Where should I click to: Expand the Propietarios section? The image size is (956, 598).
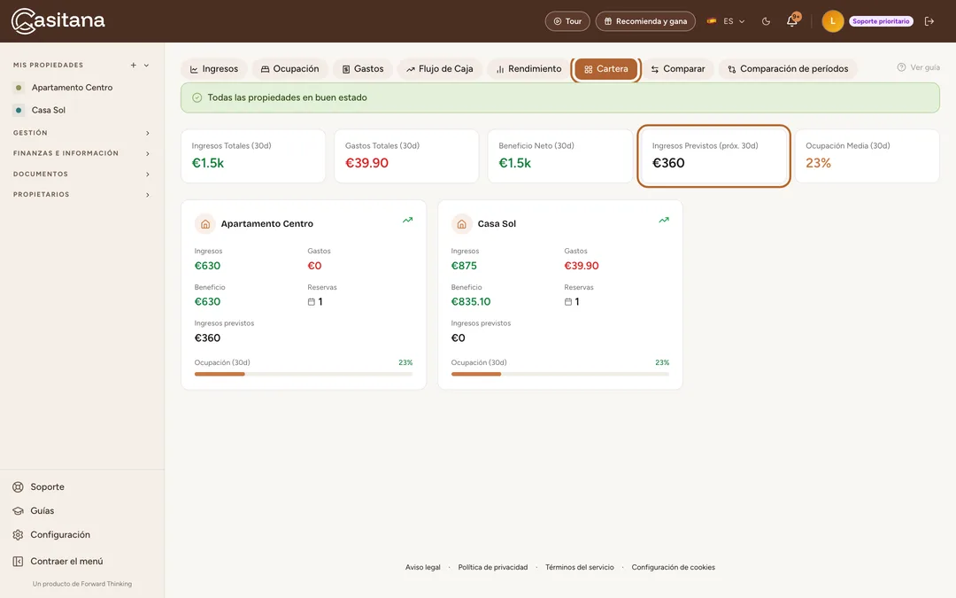click(x=81, y=195)
